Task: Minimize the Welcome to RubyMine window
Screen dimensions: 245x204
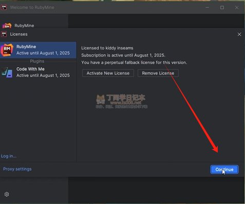Action: pyautogui.click(x=208, y=7)
